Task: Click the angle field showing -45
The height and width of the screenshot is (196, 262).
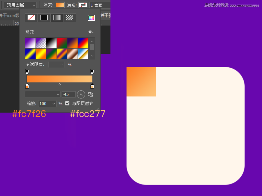Action: (68, 95)
